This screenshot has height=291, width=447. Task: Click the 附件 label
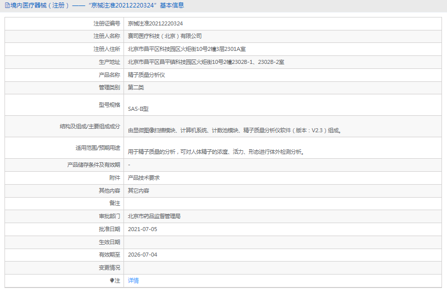click(115, 178)
